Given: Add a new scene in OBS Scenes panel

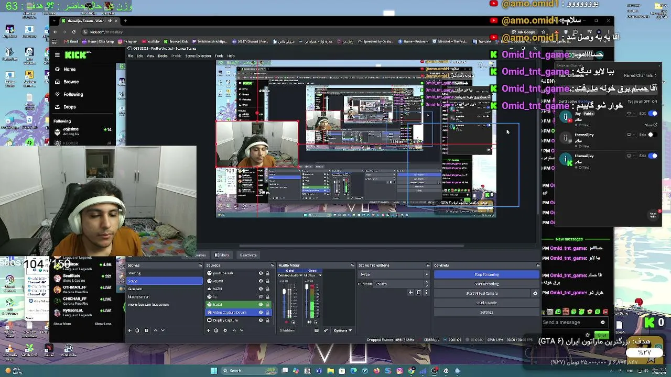Looking at the screenshot, I should coord(129,330).
